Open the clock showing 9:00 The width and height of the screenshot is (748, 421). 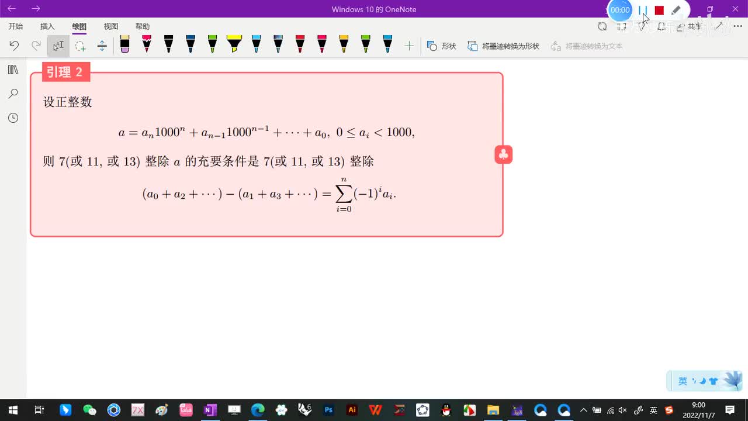[x=699, y=410]
